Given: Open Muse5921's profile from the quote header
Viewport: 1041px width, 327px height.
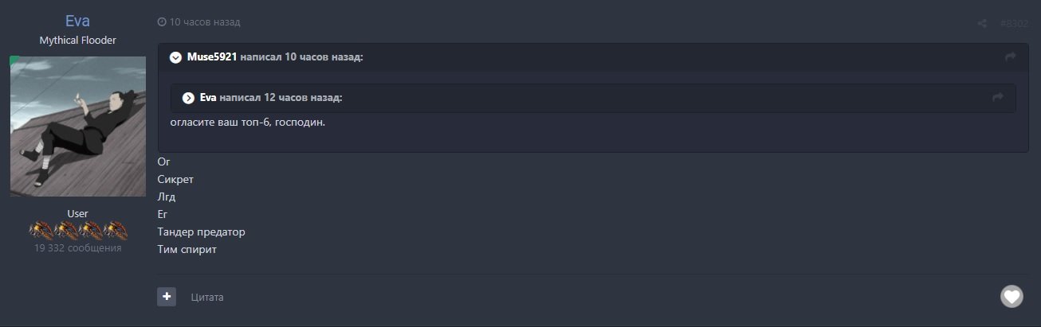Looking at the screenshot, I should click(x=212, y=57).
